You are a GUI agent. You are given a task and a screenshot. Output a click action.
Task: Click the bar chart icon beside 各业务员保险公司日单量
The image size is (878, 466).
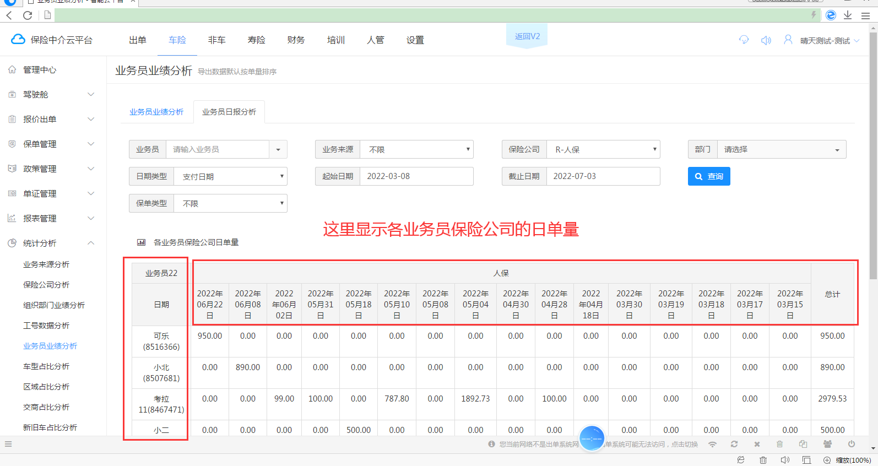click(141, 242)
